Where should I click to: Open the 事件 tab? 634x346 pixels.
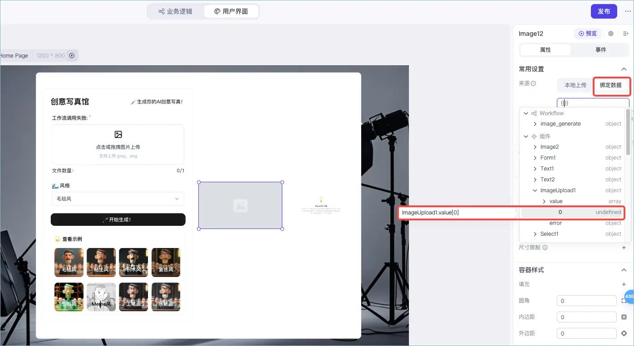pos(601,50)
